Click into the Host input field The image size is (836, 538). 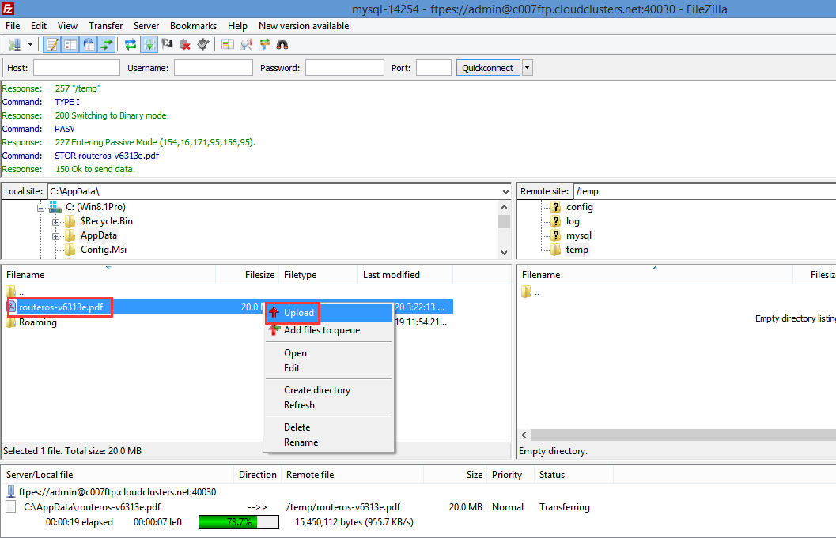(x=76, y=68)
